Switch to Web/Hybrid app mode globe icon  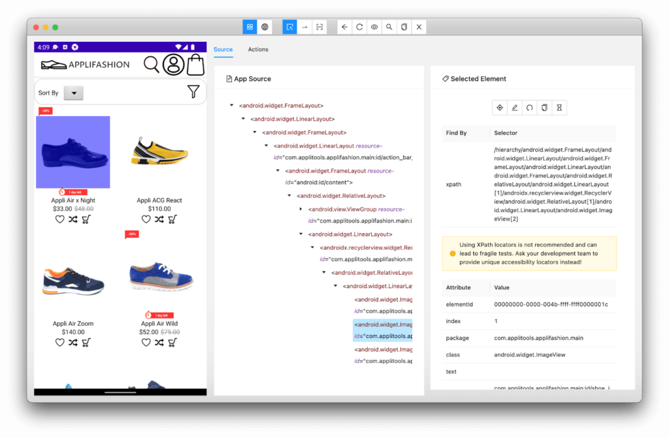(x=265, y=27)
